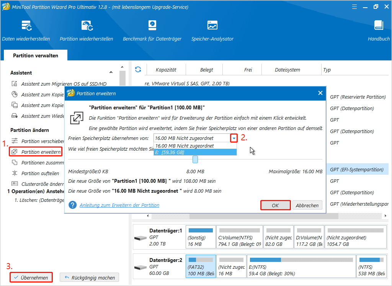The width and height of the screenshot is (392, 286).
Task: Click Abbrechen to cancel dialog
Action: [x=307, y=205]
